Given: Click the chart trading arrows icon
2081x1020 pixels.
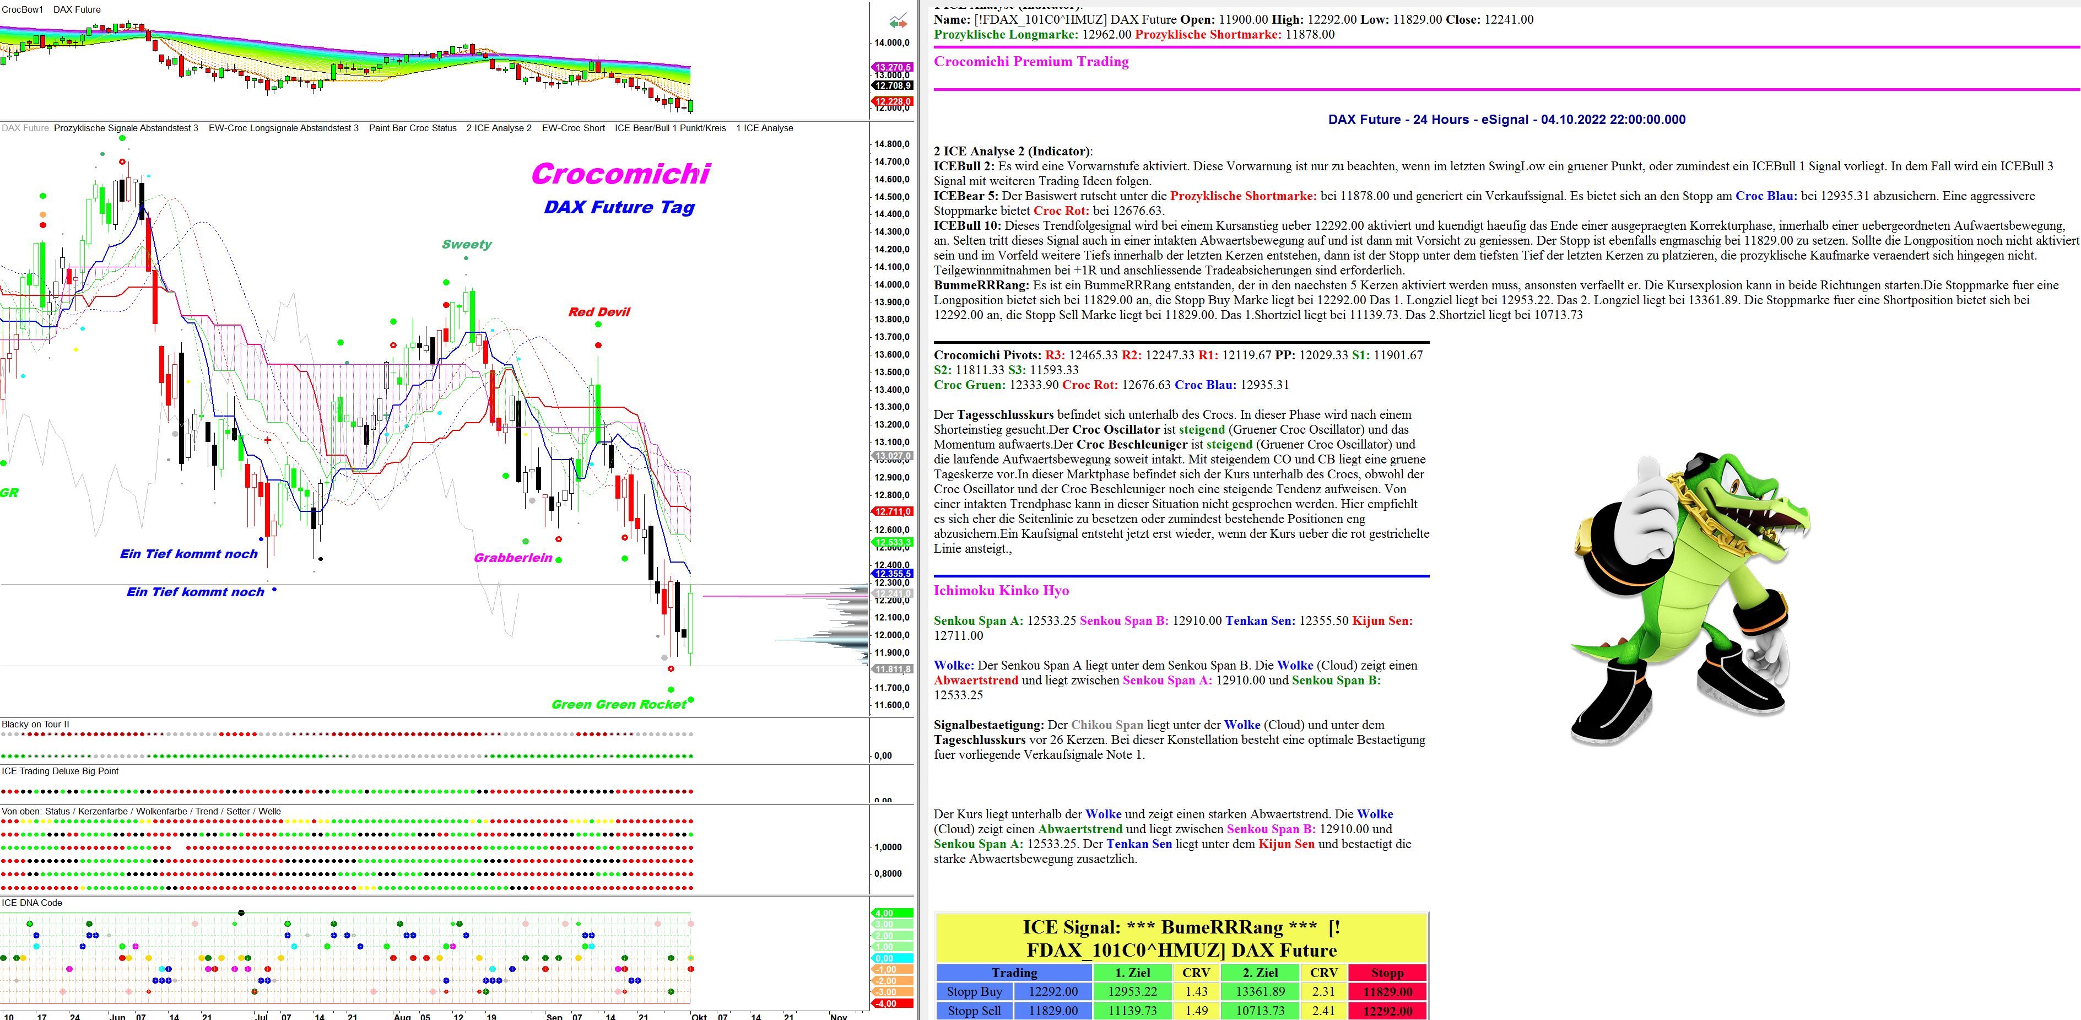Looking at the screenshot, I should tap(898, 21).
